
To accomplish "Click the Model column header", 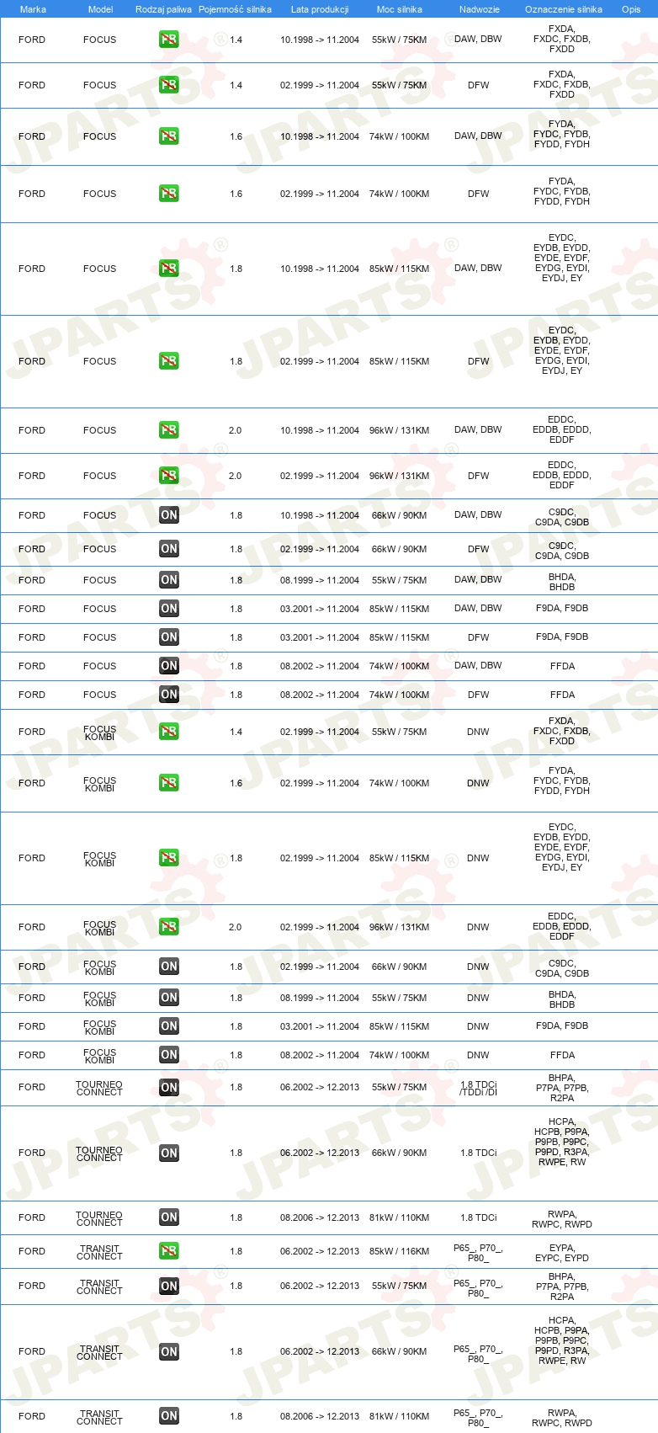I will pos(100,9).
